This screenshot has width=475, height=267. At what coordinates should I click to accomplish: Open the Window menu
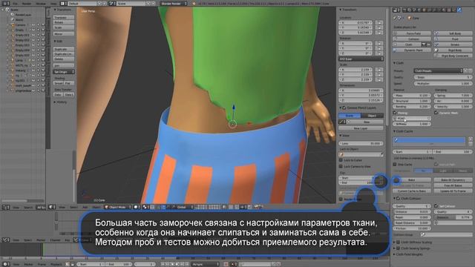coord(41,4)
